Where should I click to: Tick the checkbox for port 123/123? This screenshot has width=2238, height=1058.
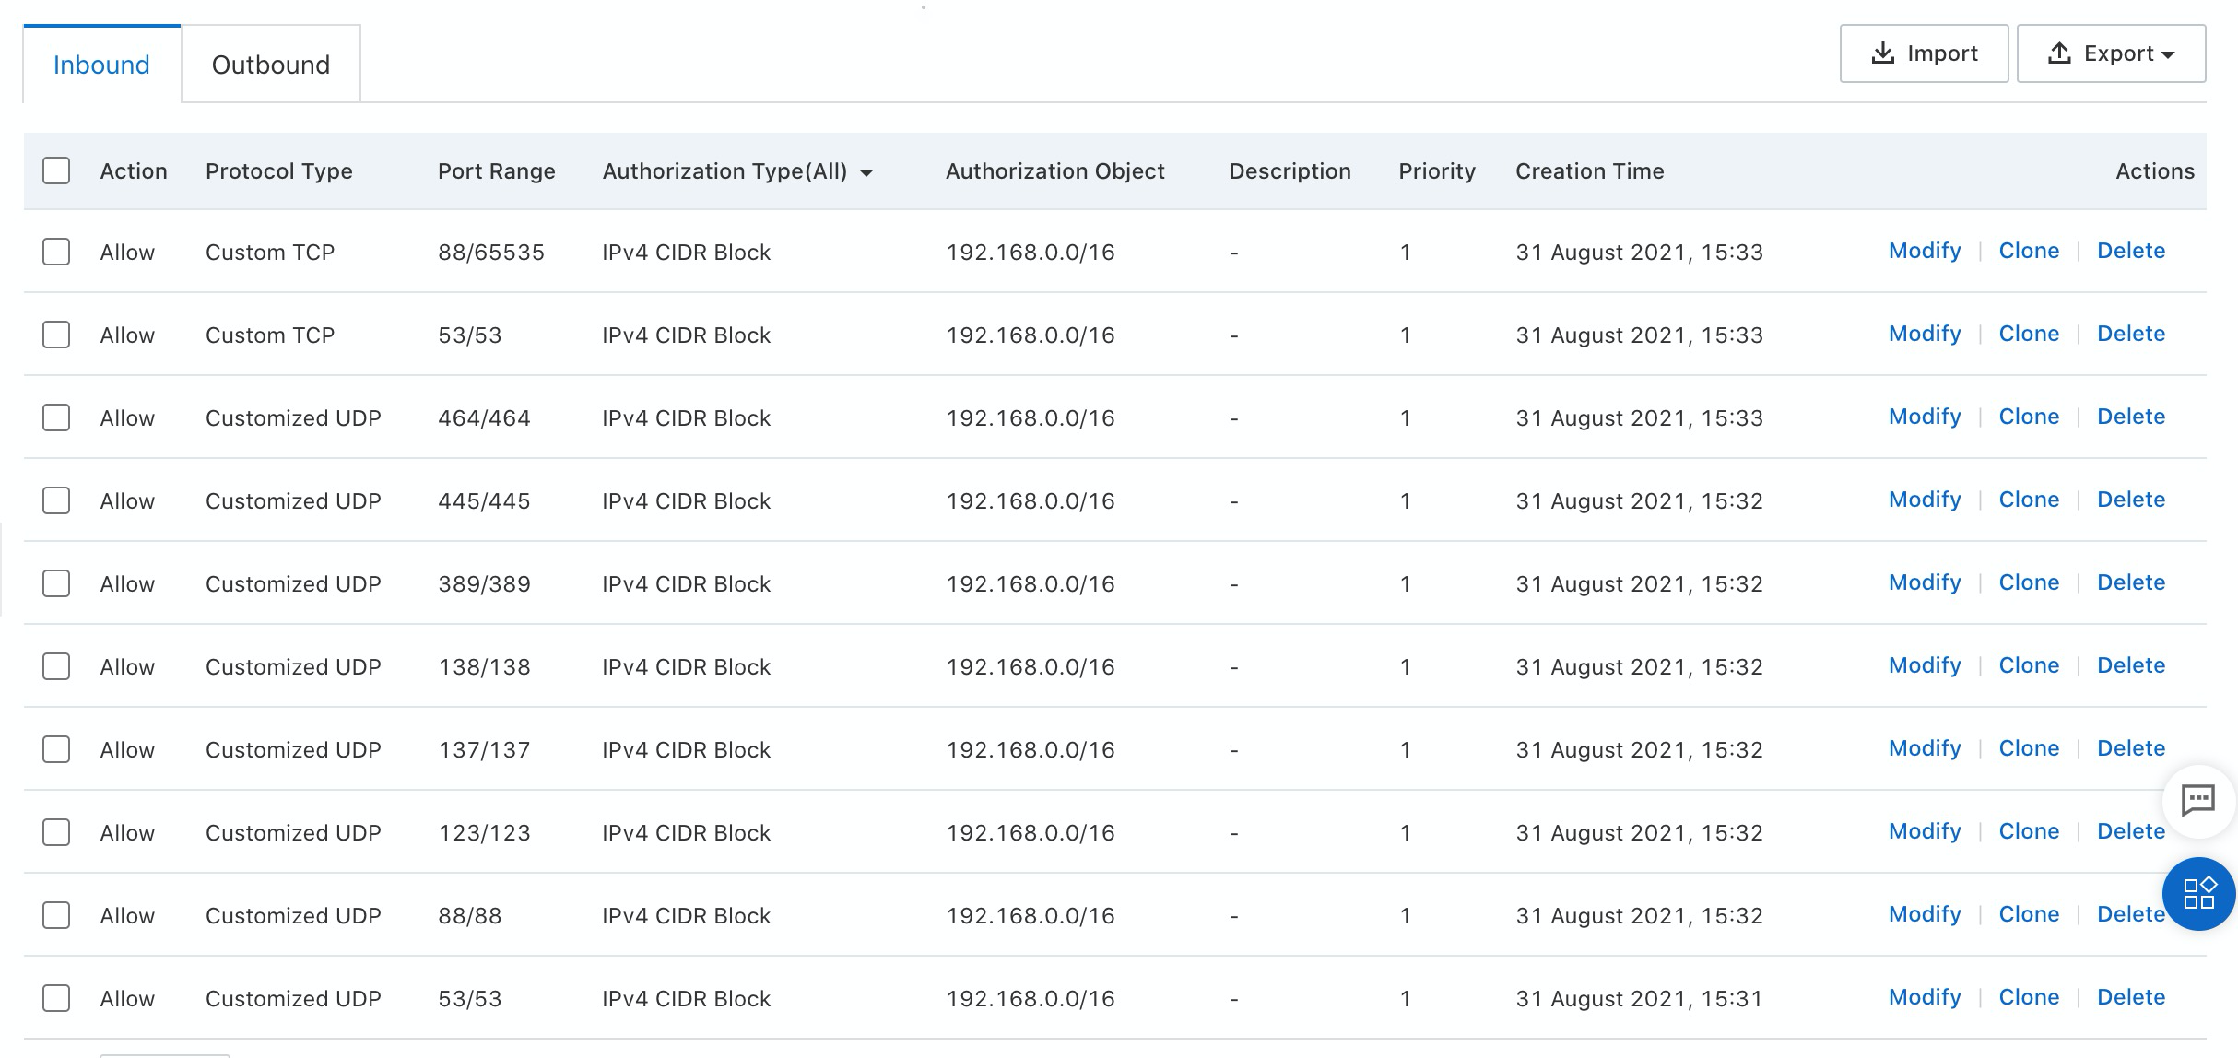56,832
